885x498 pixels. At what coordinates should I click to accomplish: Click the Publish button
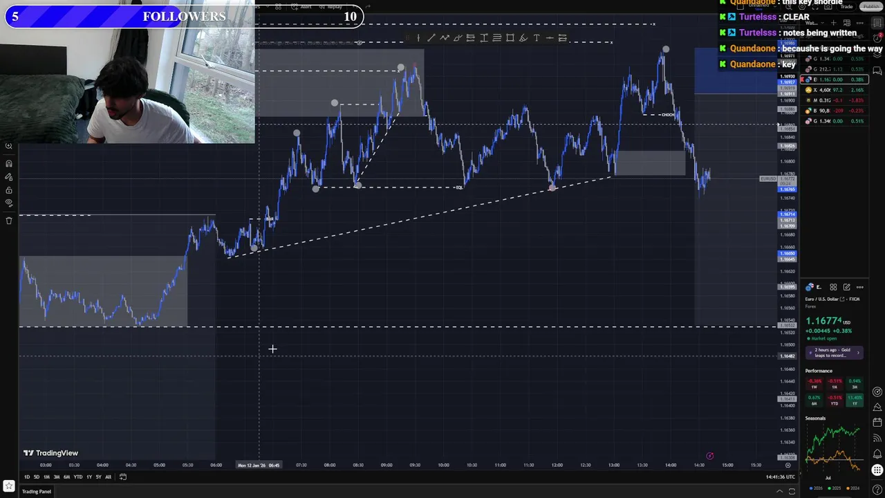pos(870,6)
